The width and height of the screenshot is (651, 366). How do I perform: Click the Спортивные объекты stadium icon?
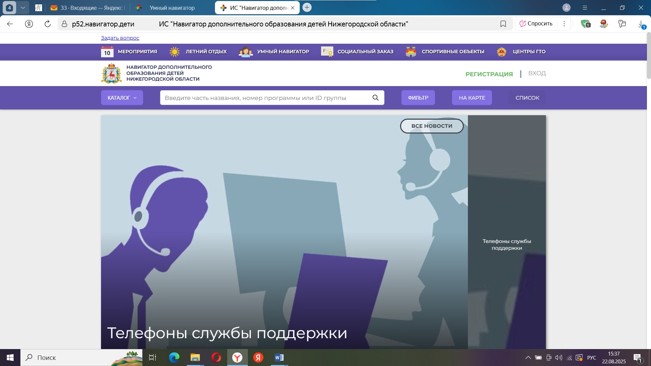(x=411, y=52)
